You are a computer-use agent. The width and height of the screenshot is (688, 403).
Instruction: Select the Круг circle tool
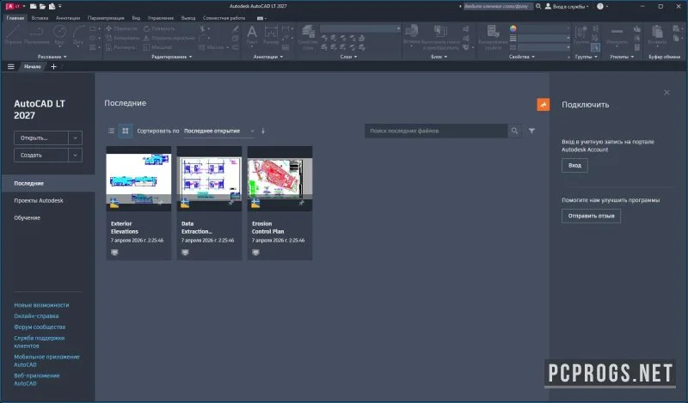coord(59,34)
